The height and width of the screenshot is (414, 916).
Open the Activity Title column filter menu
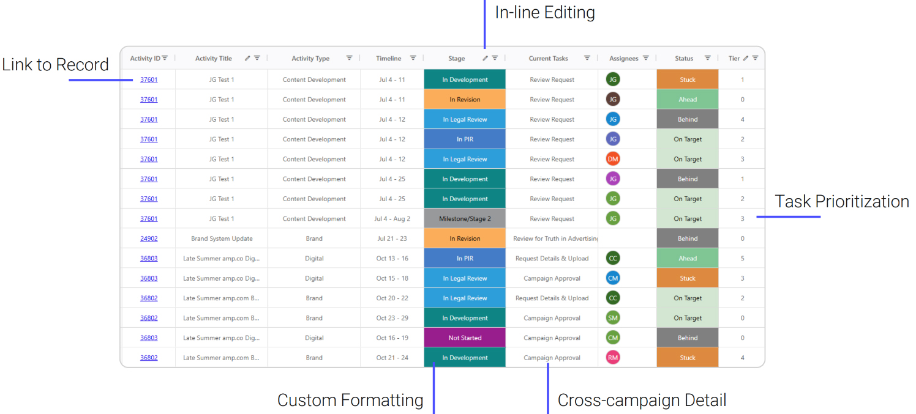tap(257, 58)
